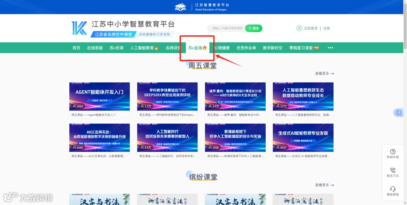This screenshot has width=407, height=205.
Task: Open the 教学新时空 nav tab
Action: click(272, 48)
